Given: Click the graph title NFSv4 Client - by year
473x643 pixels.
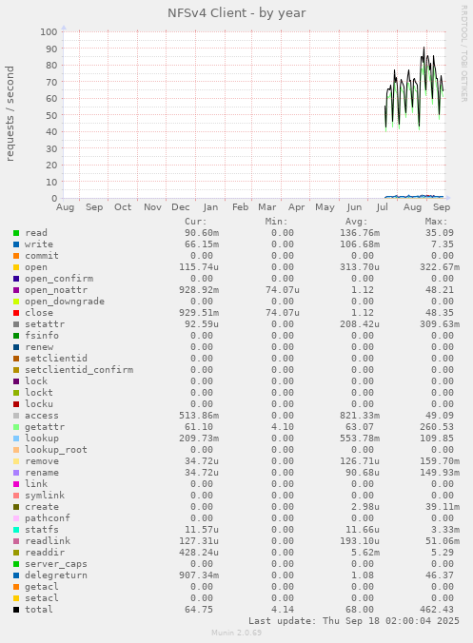Looking at the screenshot, I should (237, 13).
